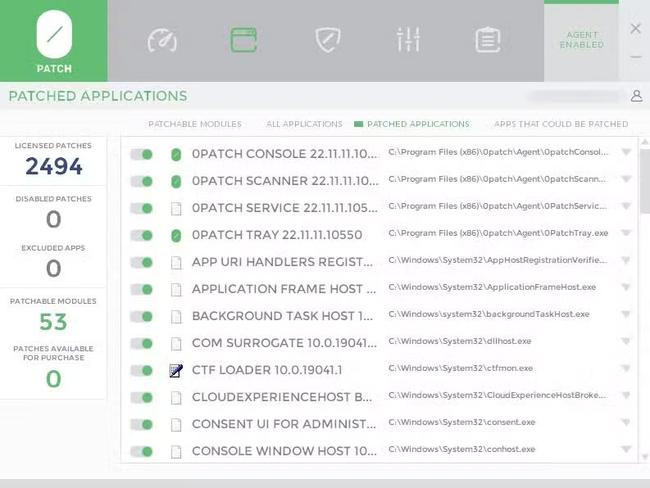
Task: Open the dashboard speedometer icon
Action: click(x=162, y=39)
